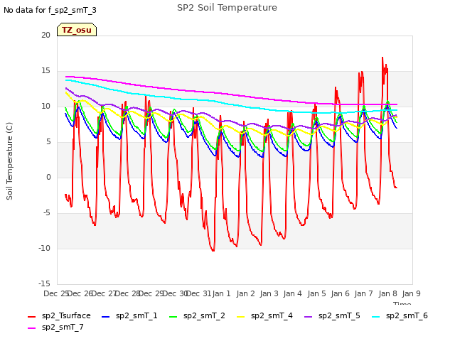Image resolution: width=455 pixels, height=341 pixels.
Task: Click the magenta sp2_smT_7 legend swatch
Action: click(31, 328)
